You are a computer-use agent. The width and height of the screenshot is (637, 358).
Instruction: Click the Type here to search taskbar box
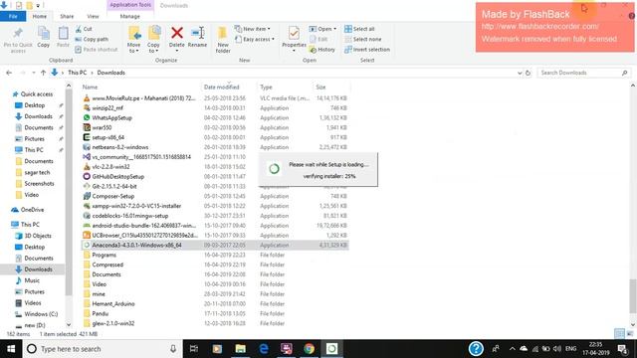[x=103, y=349]
